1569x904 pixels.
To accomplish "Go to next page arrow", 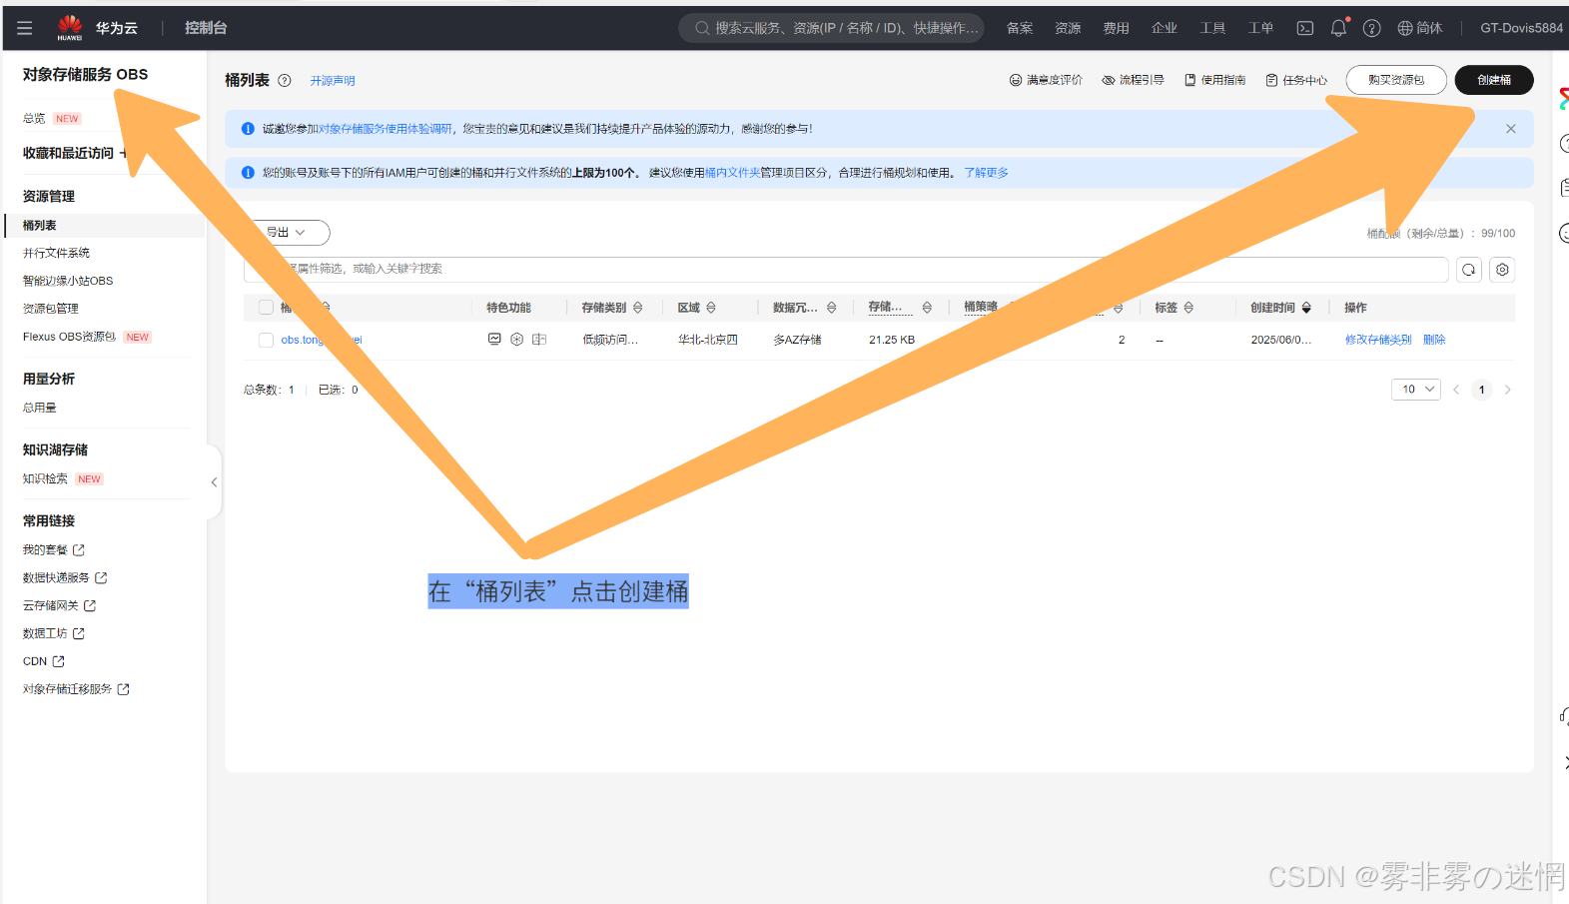I will [x=1508, y=390].
